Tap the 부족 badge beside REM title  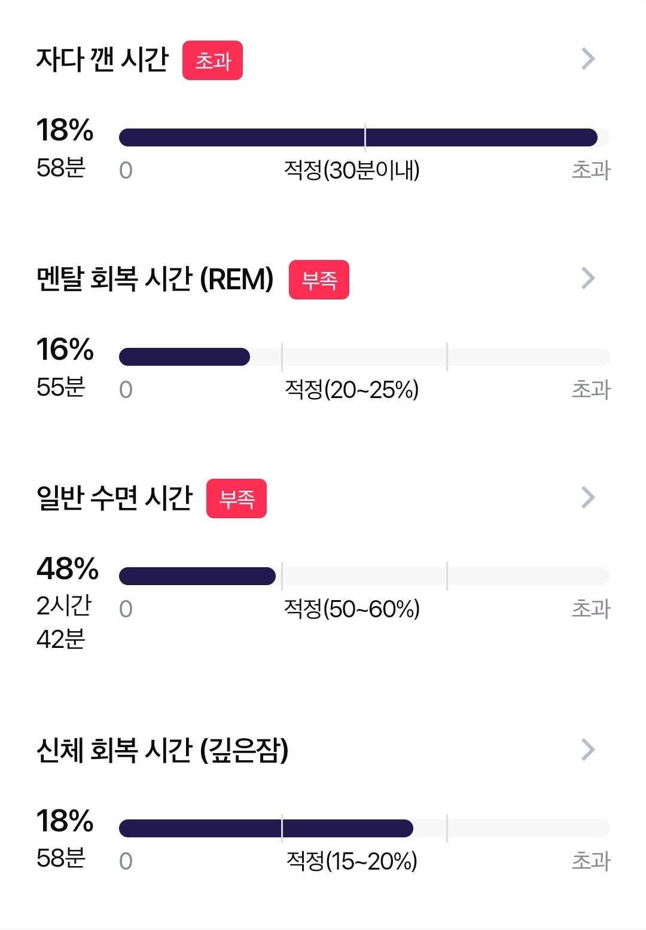pyautogui.click(x=319, y=280)
